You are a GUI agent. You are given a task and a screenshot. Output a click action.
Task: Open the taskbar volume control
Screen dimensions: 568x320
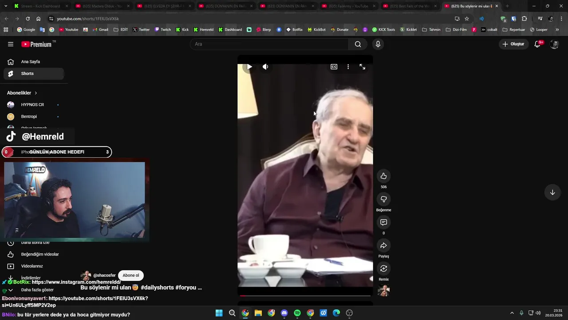coord(538,313)
